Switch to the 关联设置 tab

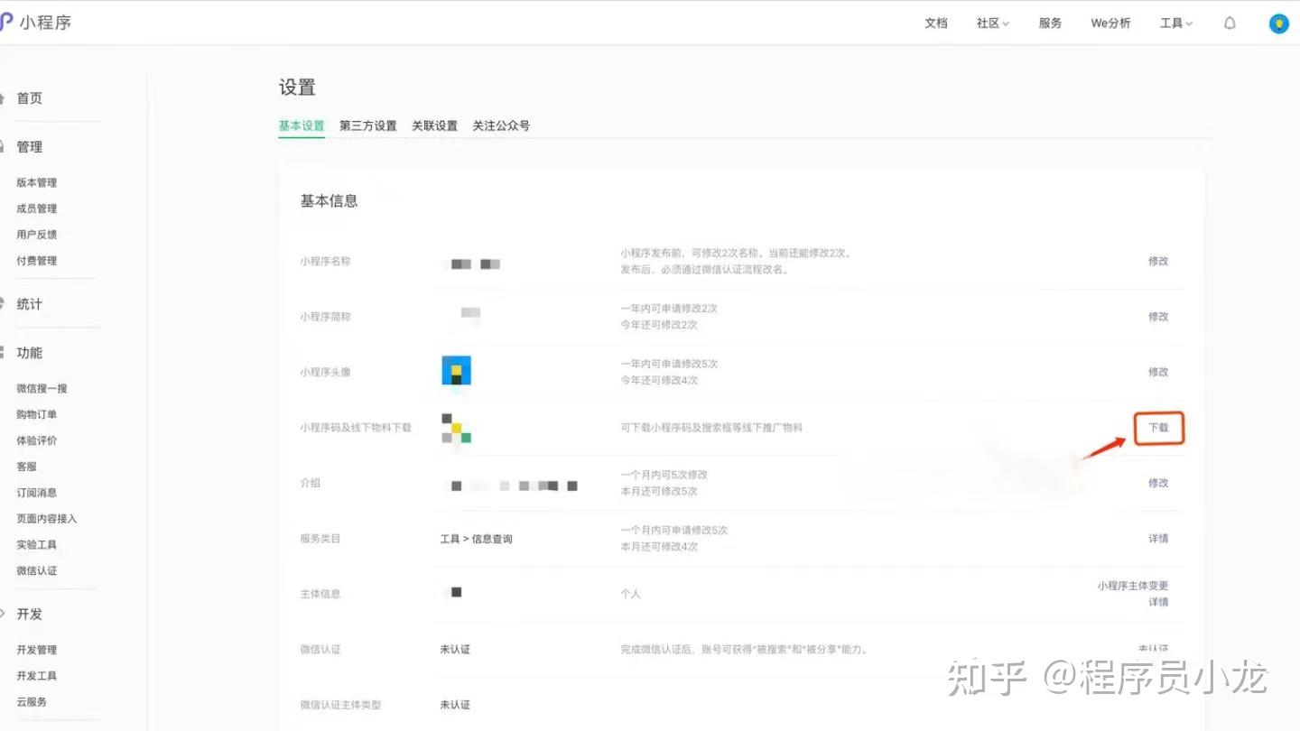(435, 125)
